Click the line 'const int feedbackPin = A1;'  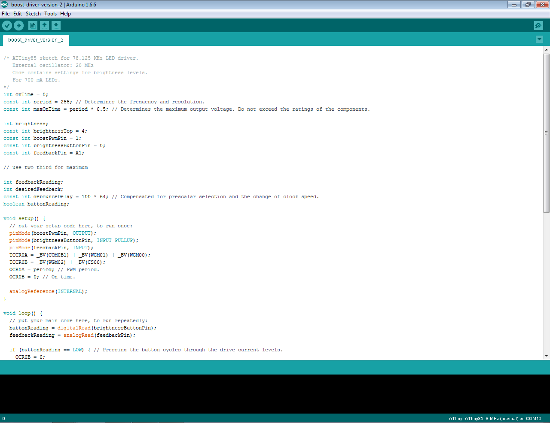[x=44, y=153]
